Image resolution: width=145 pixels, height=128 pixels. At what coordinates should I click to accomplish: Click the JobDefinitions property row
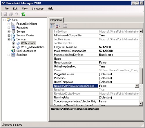[x=96, y=39]
